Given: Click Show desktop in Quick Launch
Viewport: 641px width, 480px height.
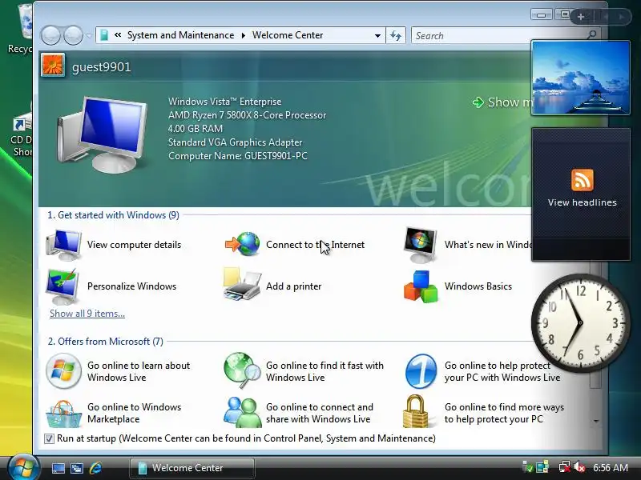Looking at the screenshot, I should (58, 468).
